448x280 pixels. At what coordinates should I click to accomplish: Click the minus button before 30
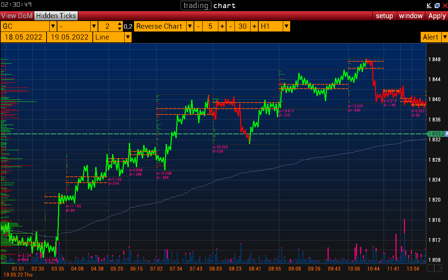[x=231, y=26]
